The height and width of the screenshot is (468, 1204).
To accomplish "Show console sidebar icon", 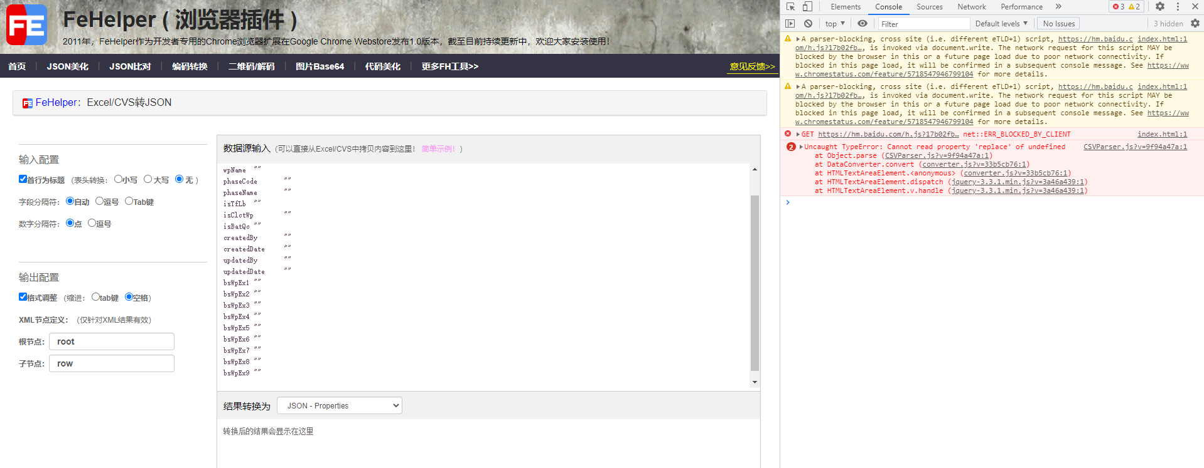I will coord(790,24).
